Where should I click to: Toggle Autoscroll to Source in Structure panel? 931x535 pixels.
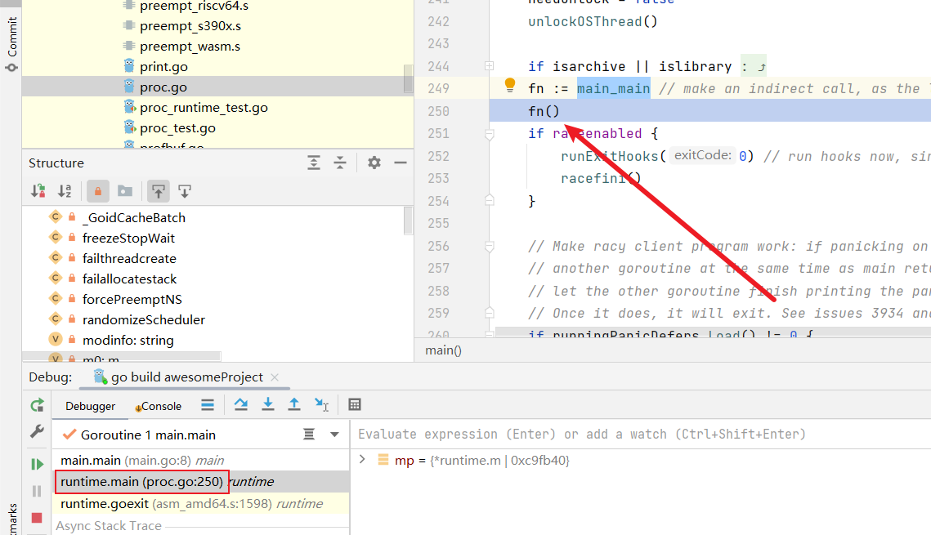(x=159, y=191)
